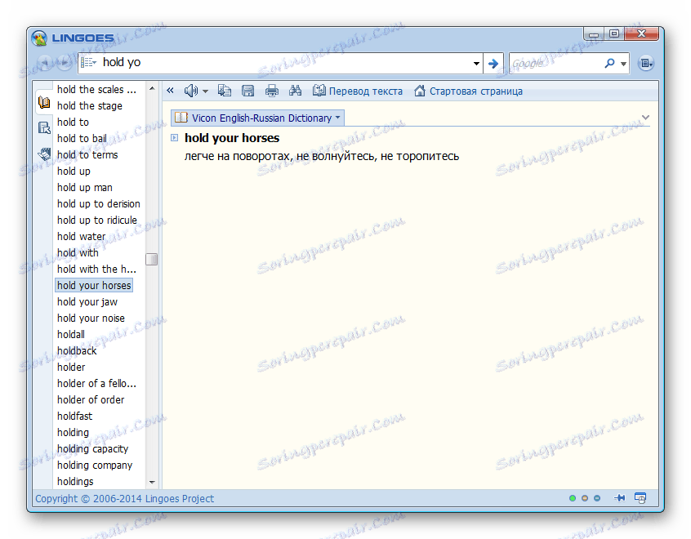The image size is (691, 539).
Task: Select 'hold the stage' in list
Action: [x=90, y=106]
